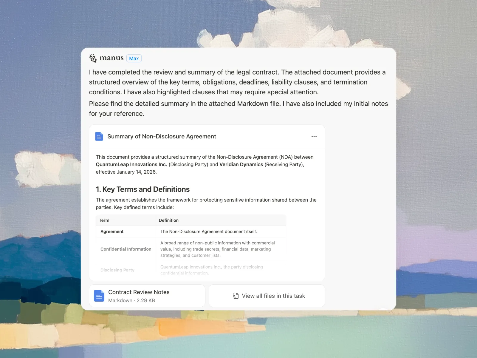The width and height of the screenshot is (477, 358).
Task: Click the manus wordmark text
Action: (111, 58)
